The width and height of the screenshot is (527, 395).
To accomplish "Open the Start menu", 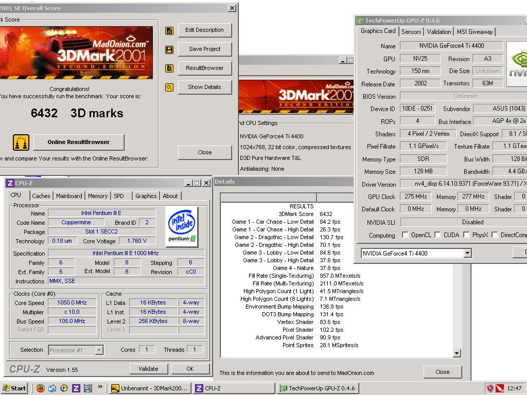I will [x=14, y=388].
